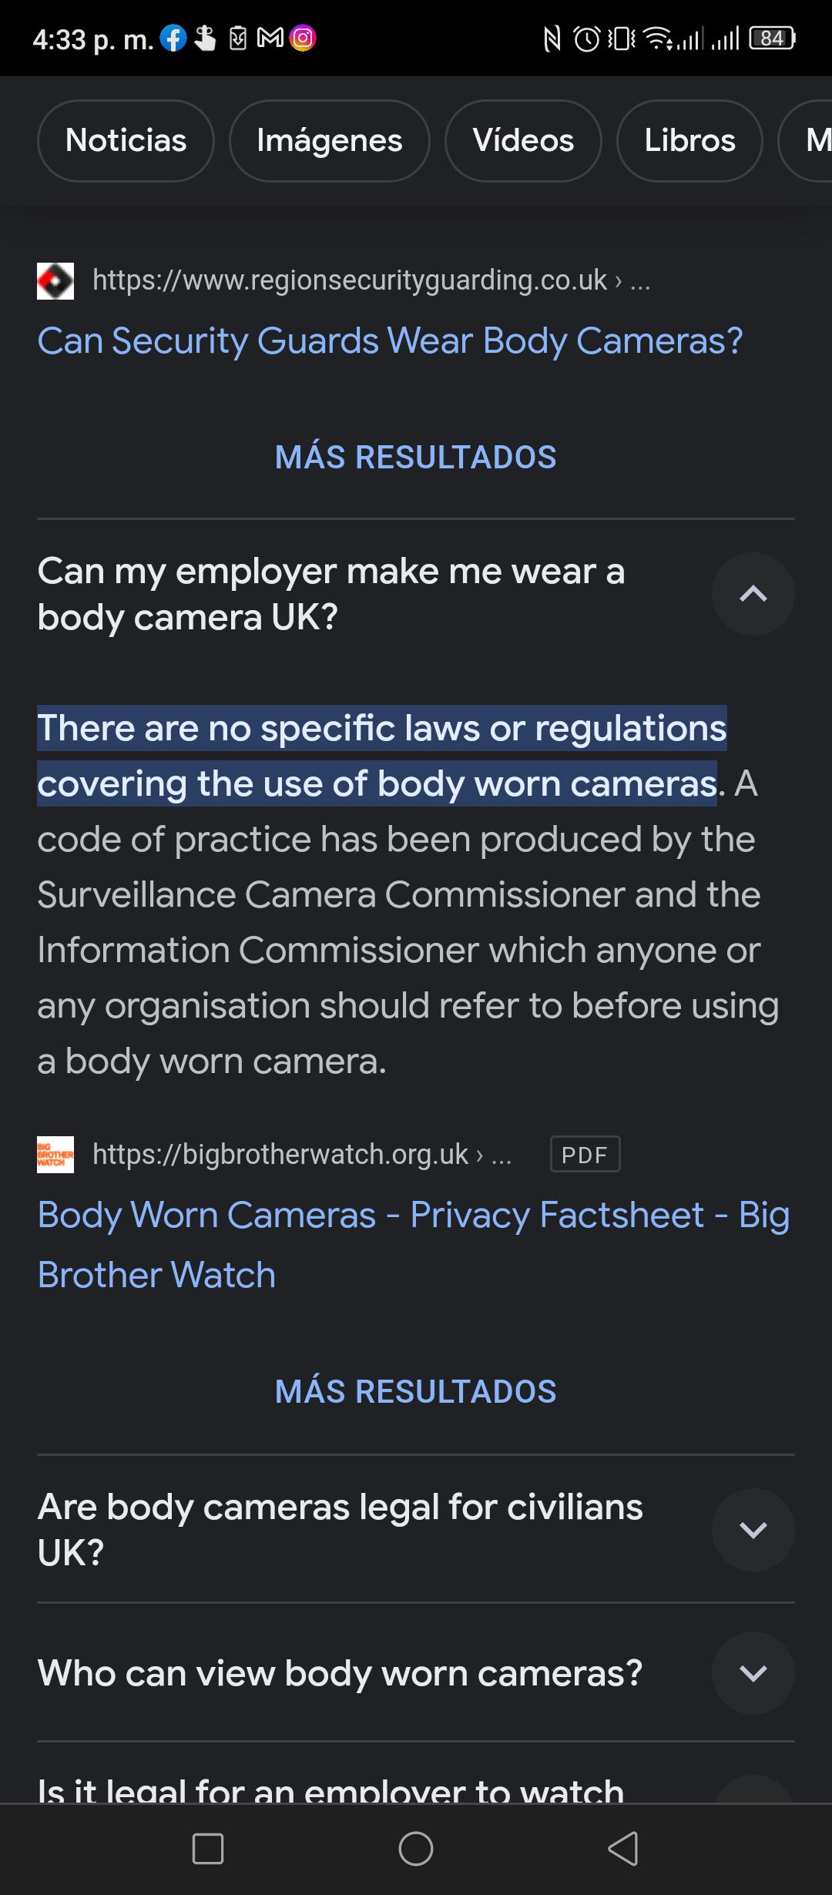Open Body Worn Cameras Privacy Factsheet link
832x1895 pixels.
pyautogui.click(x=414, y=1245)
